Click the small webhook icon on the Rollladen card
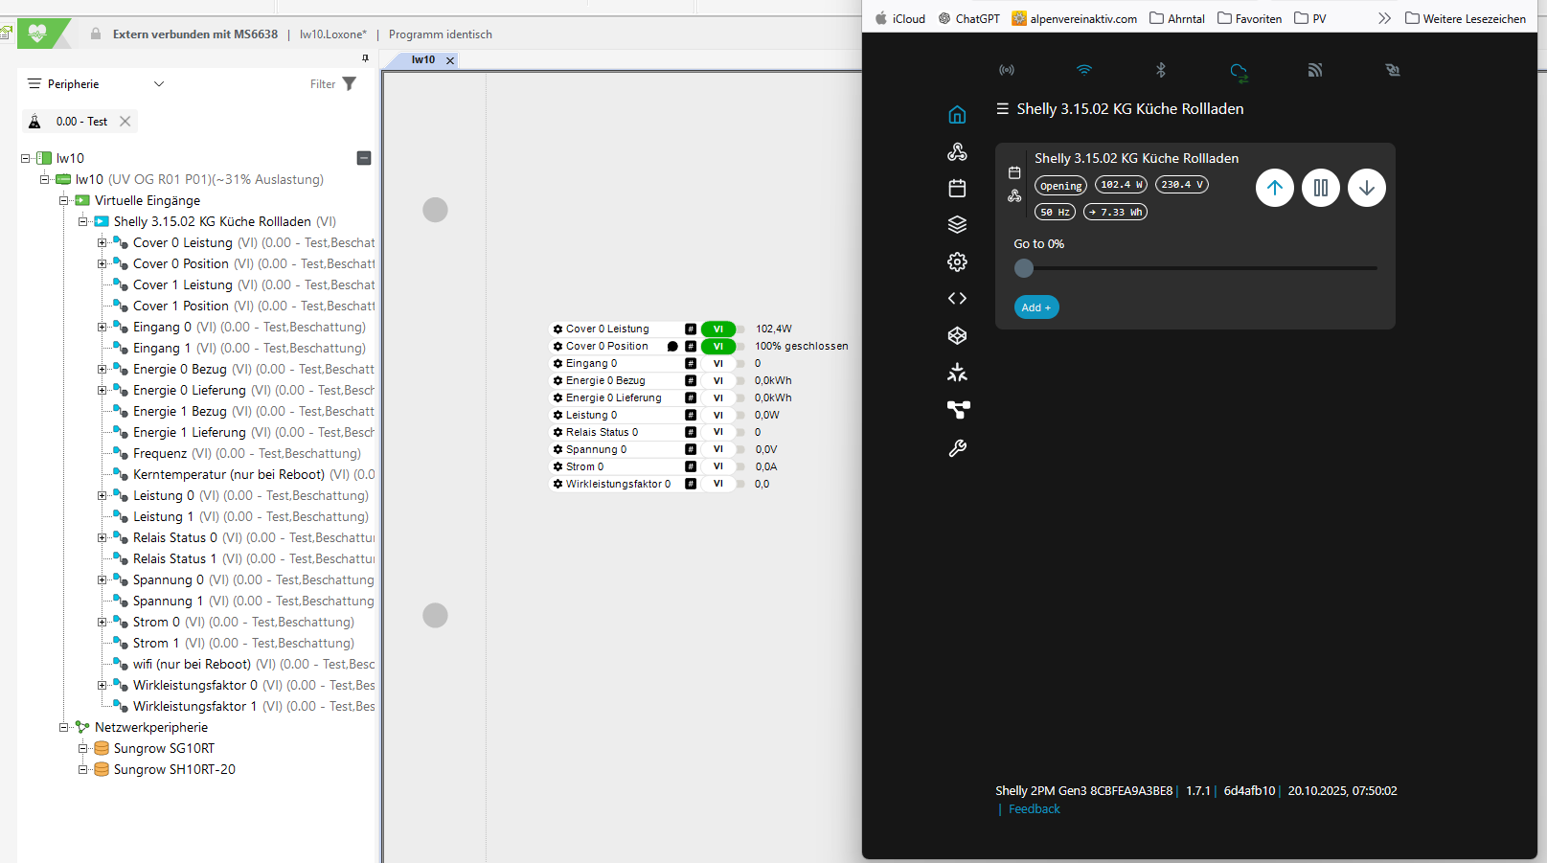Screen dimensions: 1547x863 click(x=1014, y=196)
